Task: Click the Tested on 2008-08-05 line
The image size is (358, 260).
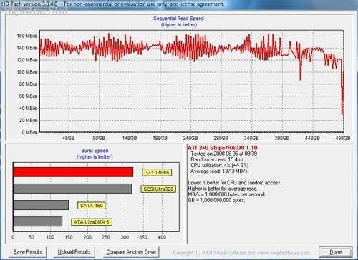Action: point(223,154)
